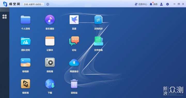
Task: Open 任务中心 task center
Action: tap(141, 4)
